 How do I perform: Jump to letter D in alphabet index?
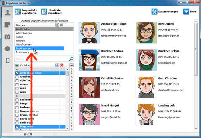72,77
